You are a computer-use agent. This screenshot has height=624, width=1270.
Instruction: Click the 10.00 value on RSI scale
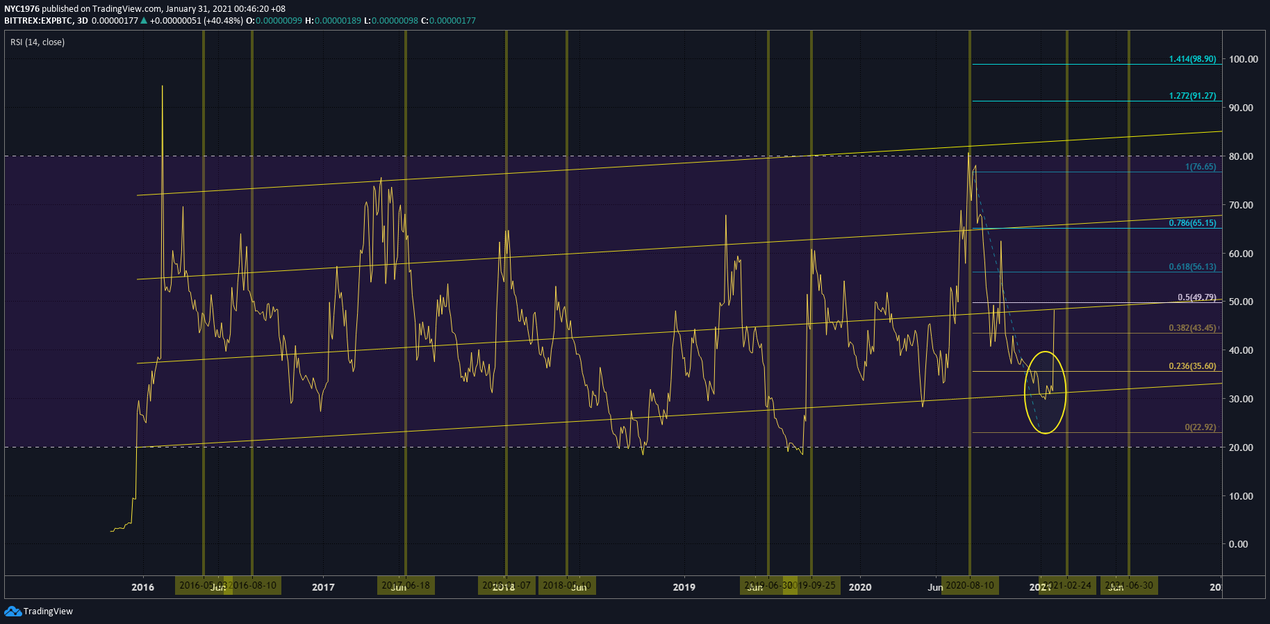click(1241, 496)
